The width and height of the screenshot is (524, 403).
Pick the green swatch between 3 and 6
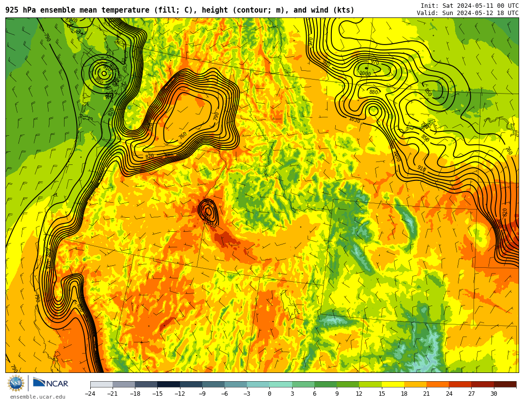pos(303,384)
